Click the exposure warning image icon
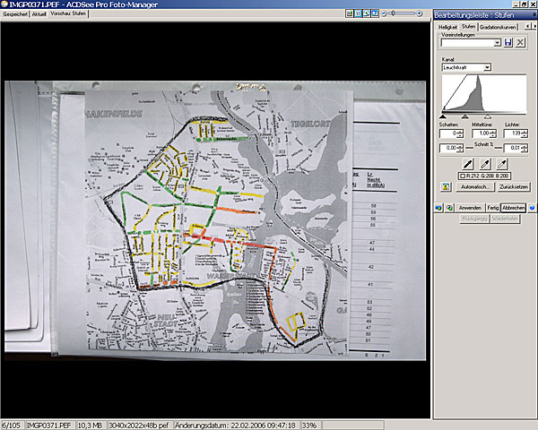This screenshot has width=538, height=430. coord(445,186)
